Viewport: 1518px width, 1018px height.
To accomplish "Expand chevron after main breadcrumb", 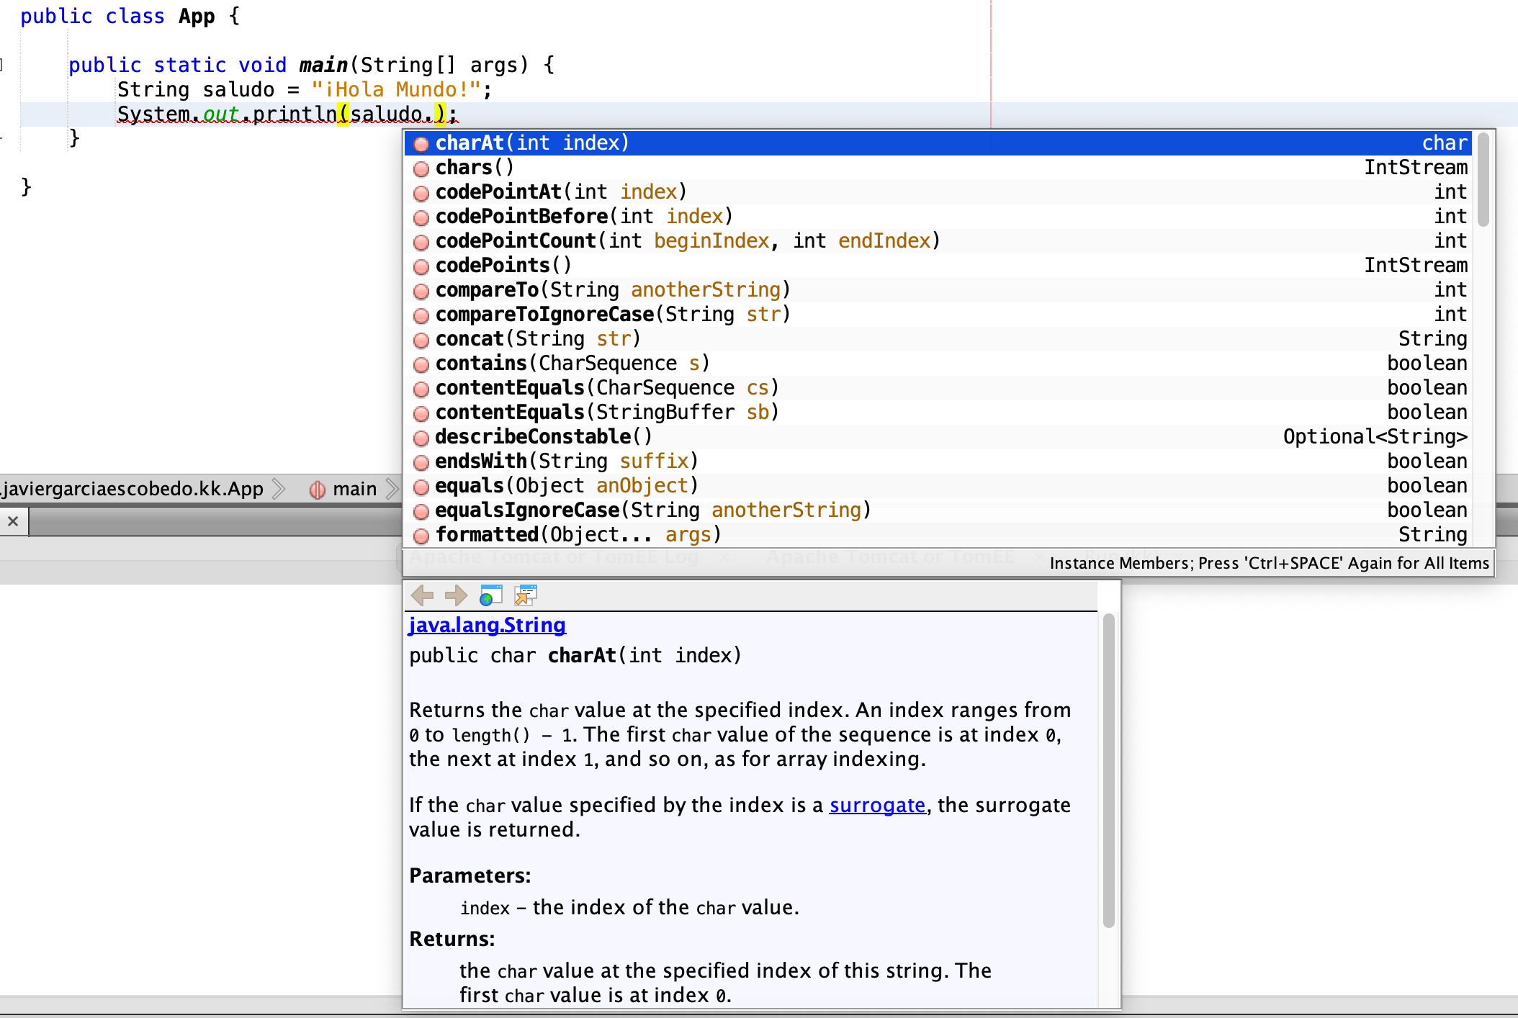I will click(392, 490).
